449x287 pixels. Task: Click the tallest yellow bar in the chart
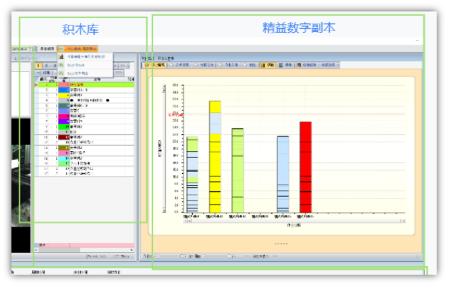(215, 156)
